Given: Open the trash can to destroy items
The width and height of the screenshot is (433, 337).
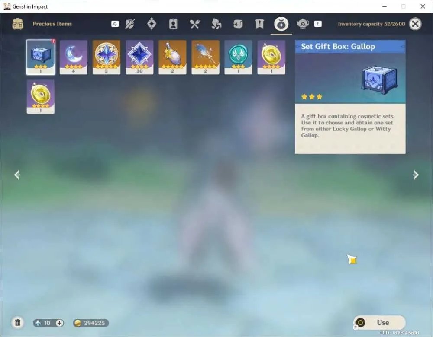Looking at the screenshot, I should pyautogui.click(x=18, y=322).
